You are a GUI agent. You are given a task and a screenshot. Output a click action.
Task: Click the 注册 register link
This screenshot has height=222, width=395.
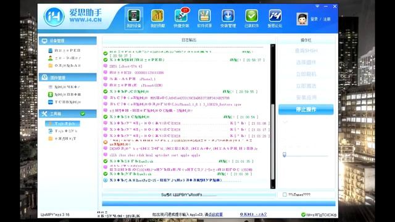click(326, 19)
